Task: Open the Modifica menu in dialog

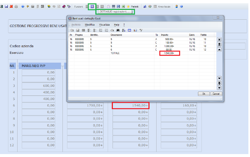Action: (x=90, y=25)
